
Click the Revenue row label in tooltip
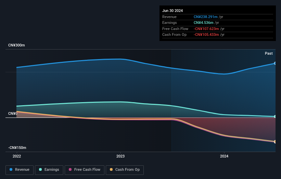[x=169, y=17]
